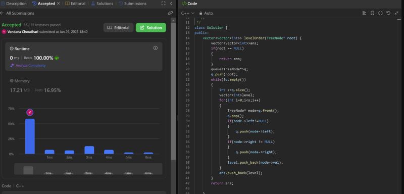This screenshot has width=404, height=194.
Task: Select the Memory stats card
Action: (84, 86)
